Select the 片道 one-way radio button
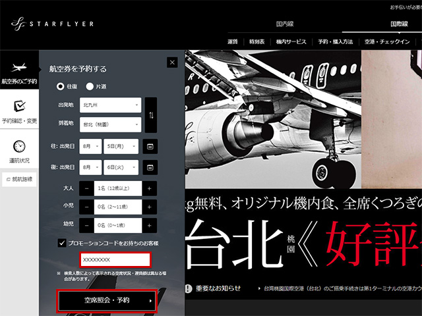The image size is (422, 316). pyautogui.click(x=90, y=86)
